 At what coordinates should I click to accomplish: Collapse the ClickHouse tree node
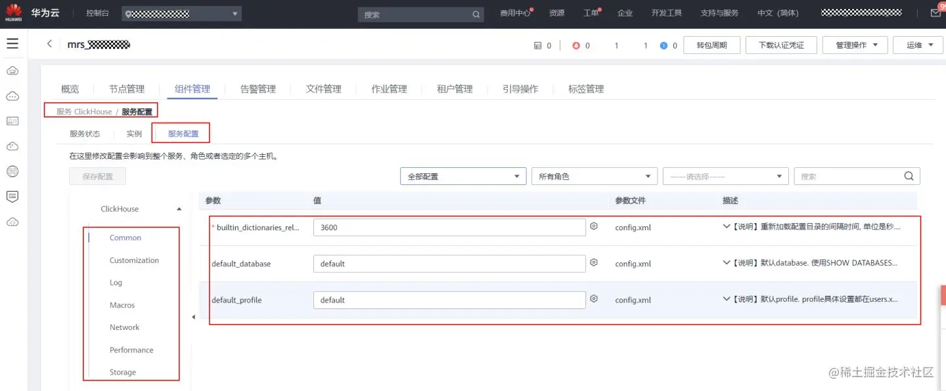(179, 209)
